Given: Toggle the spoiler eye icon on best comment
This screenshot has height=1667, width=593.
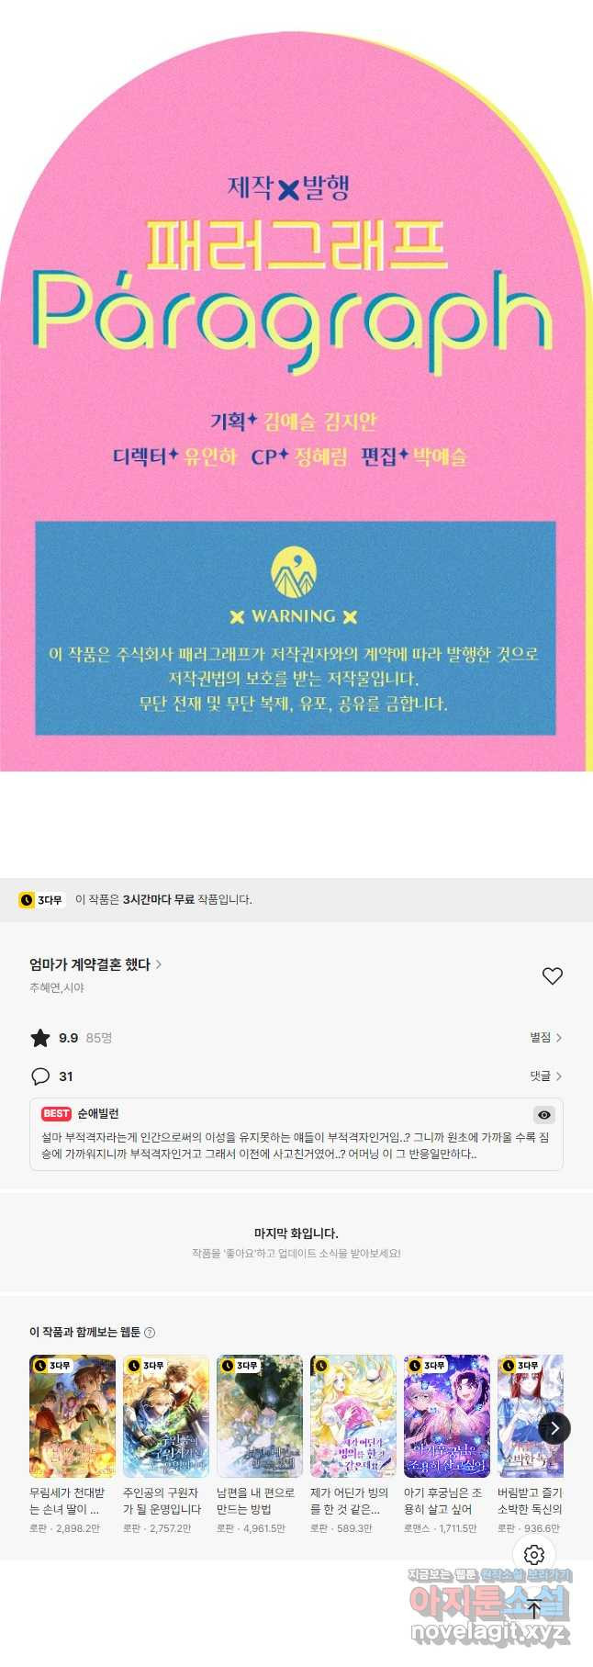Looking at the screenshot, I should [x=544, y=1114].
